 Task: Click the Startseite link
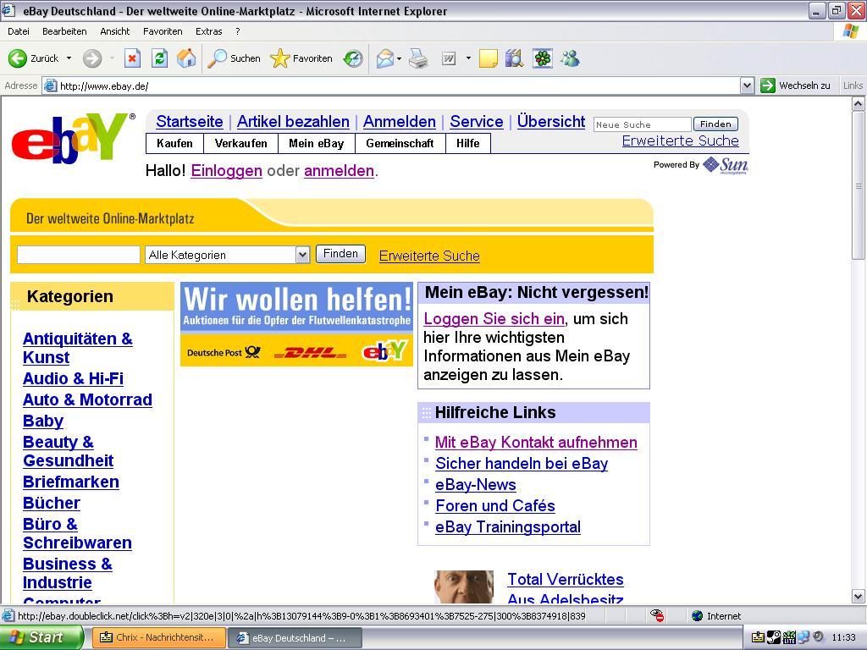190,122
